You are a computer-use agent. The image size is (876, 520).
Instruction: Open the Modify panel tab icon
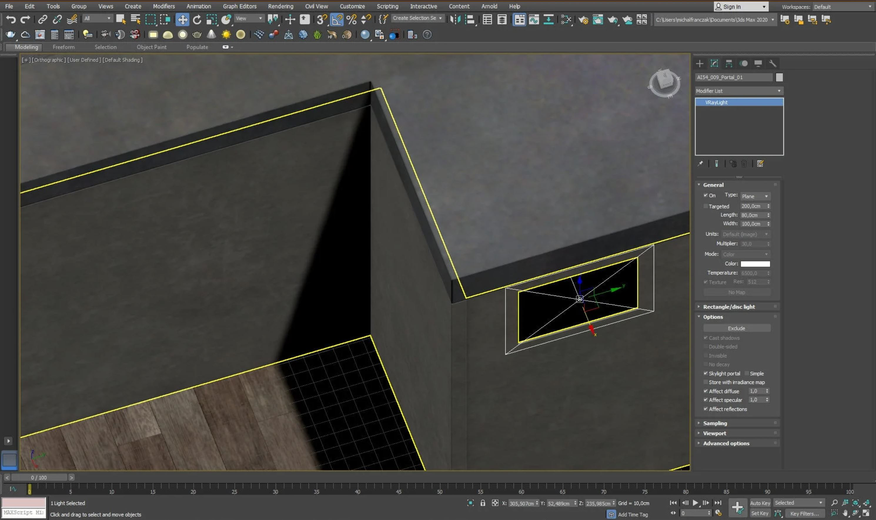click(x=714, y=63)
